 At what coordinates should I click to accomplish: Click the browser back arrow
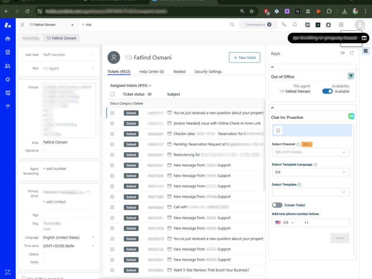click(6, 11)
